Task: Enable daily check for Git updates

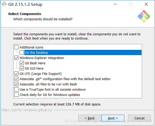Action: pos(16,95)
